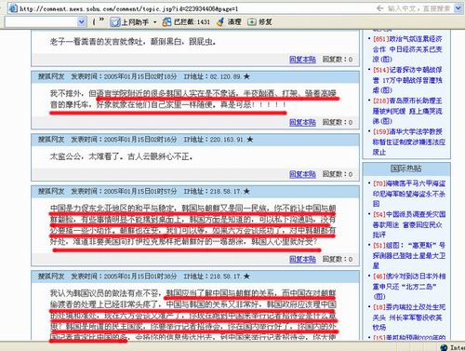Open the [18] 委内瑞拉土改处生死关头 link
This screenshot has height=351, width=465.
coord(409,317)
